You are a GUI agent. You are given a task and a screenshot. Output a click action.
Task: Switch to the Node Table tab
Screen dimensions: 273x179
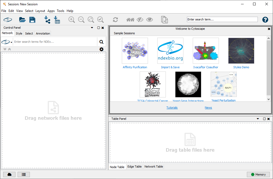coord(117,167)
